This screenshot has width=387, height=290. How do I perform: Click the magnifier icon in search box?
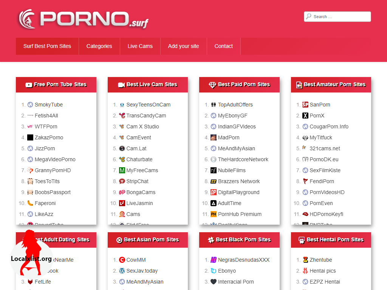coord(309,17)
